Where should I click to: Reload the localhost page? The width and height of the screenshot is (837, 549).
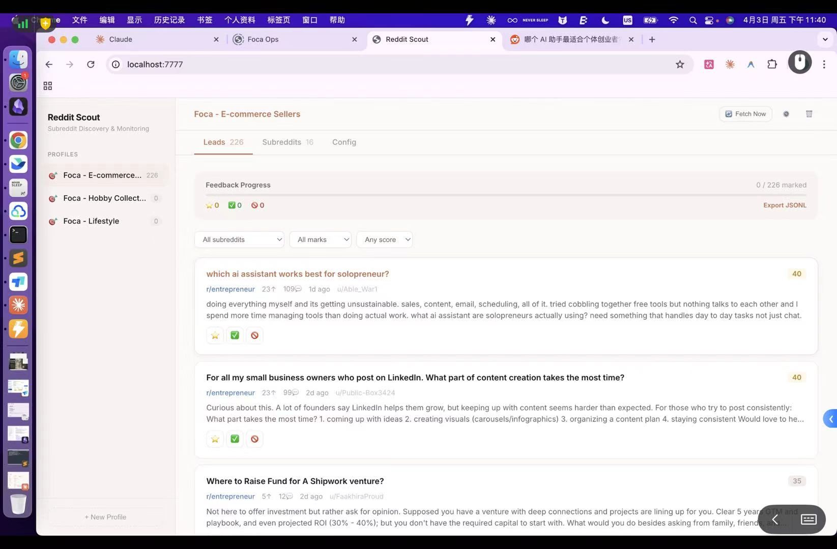click(91, 65)
